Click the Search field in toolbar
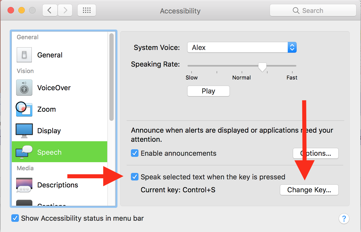Viewport: 361px width, 232px height. click(313, 10)
